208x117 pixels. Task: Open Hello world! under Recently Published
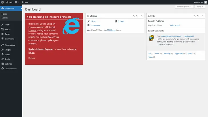click(175, 25)
